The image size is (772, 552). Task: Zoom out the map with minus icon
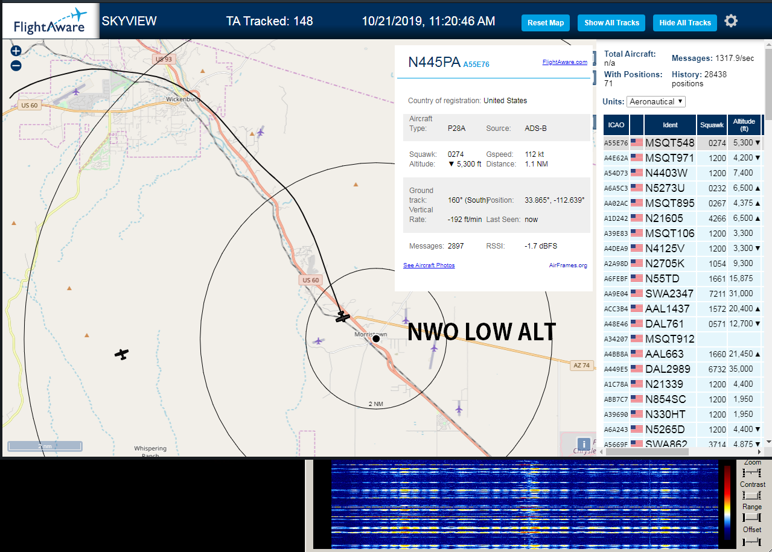click(16, 66)
